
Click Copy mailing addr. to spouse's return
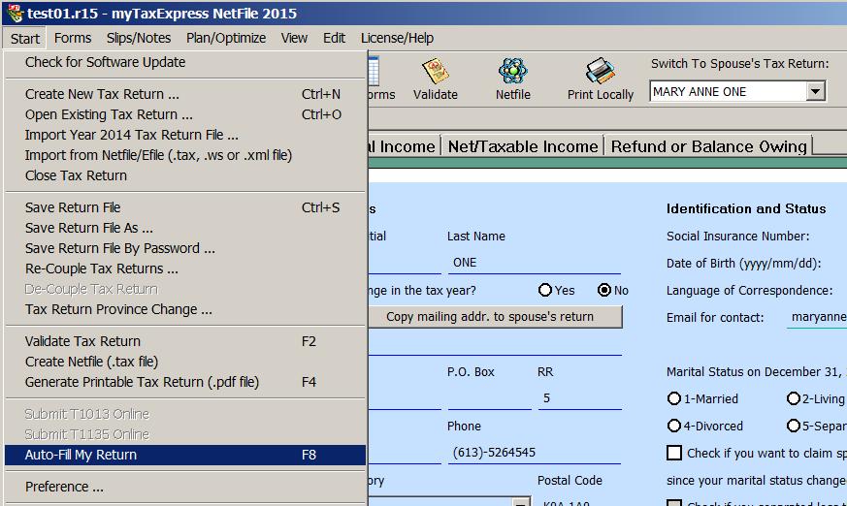494,317
